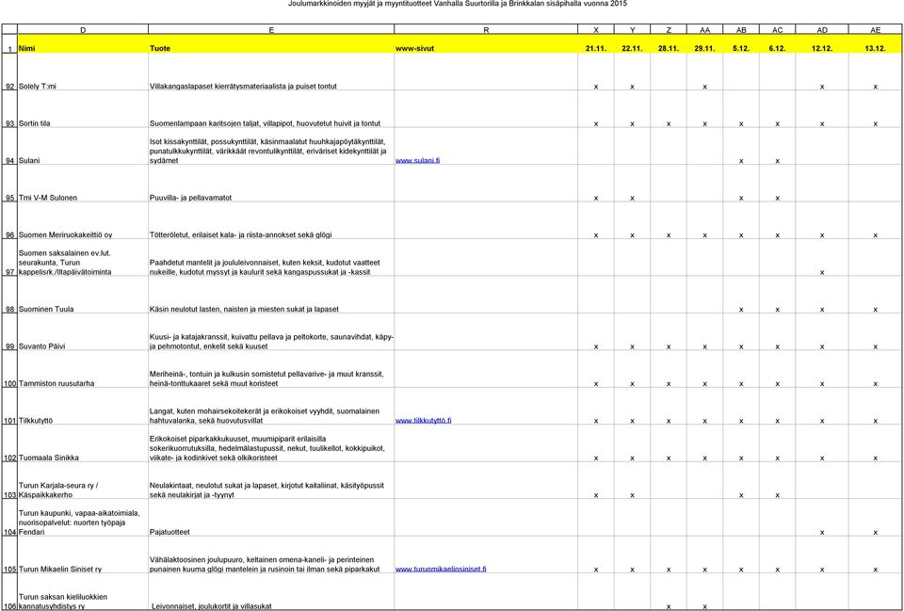This screenshot has height=611, width=904.
Task: Click Fendari row's x under 13.12.
Action: pos(875,533)
